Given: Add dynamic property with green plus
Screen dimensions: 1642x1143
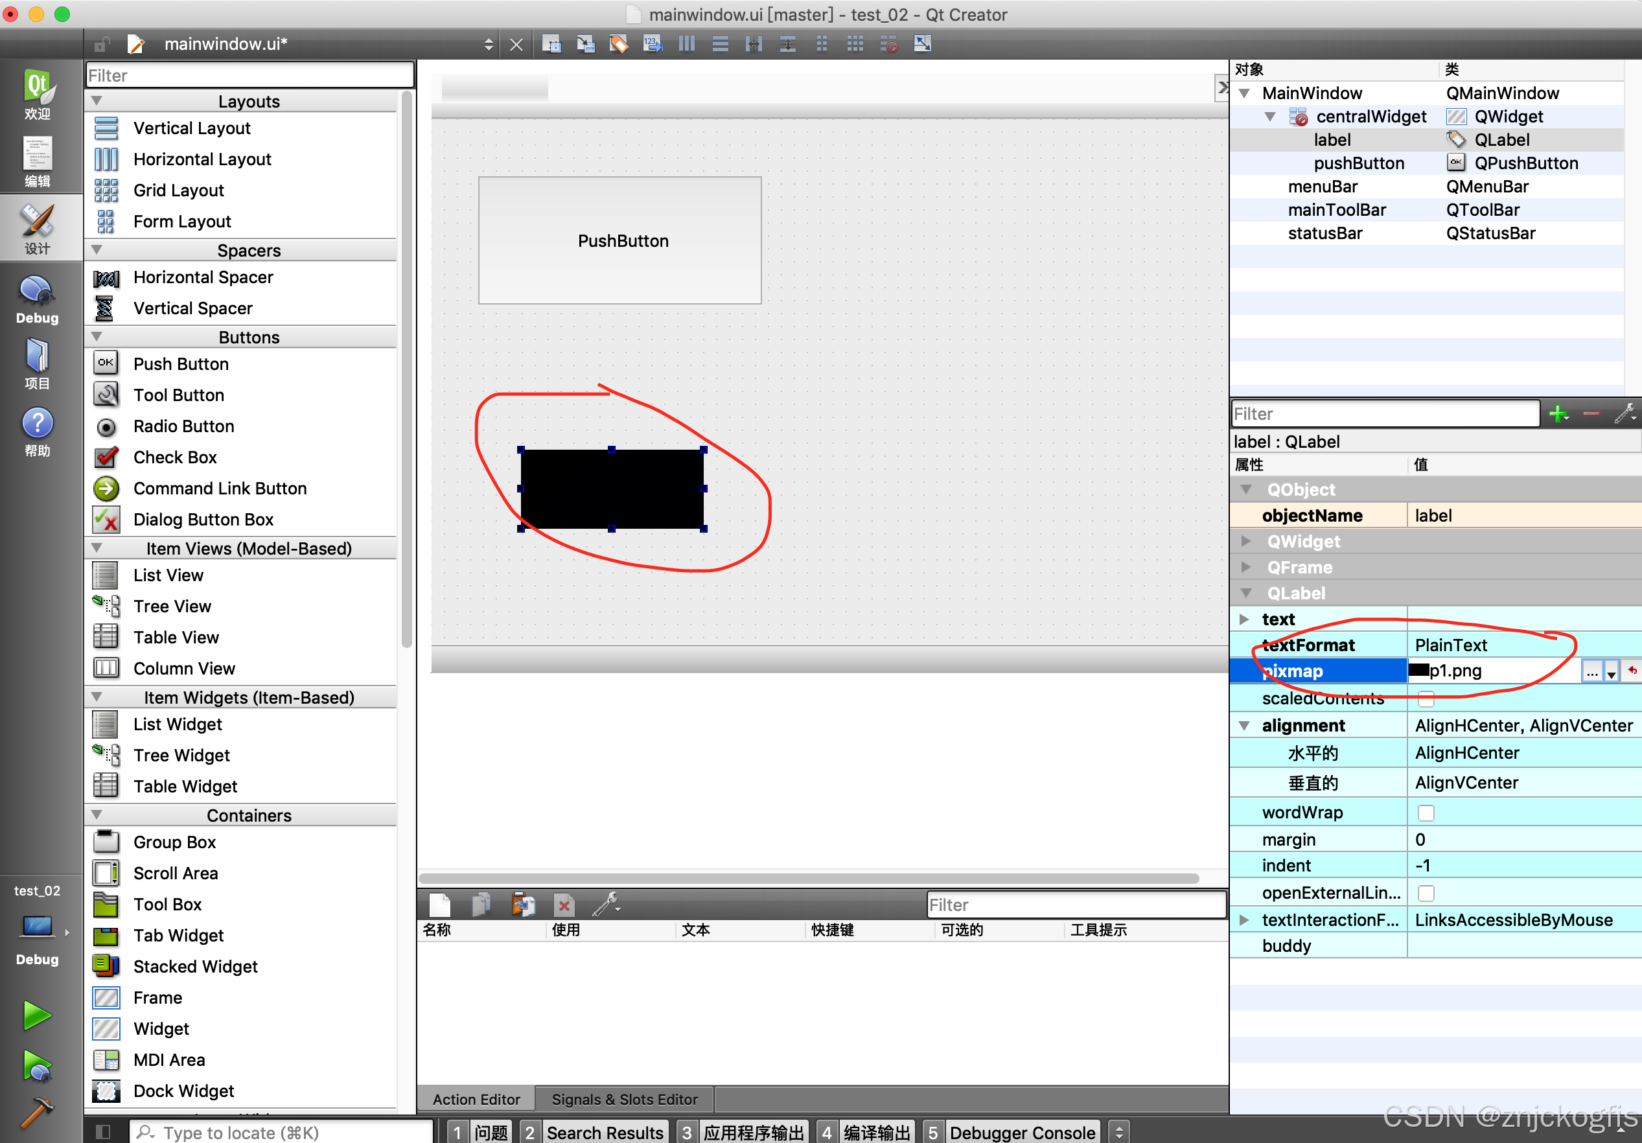Looking at the screenshot, I should (1557, 413).
